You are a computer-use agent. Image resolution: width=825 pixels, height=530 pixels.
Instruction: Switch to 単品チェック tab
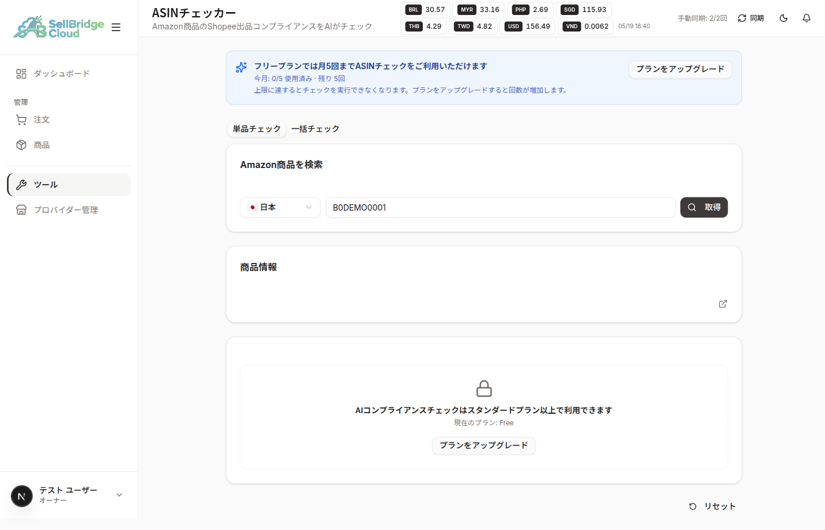[257, 129]
